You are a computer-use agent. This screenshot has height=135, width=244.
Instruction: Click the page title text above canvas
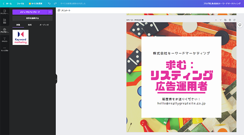[135, 20]
